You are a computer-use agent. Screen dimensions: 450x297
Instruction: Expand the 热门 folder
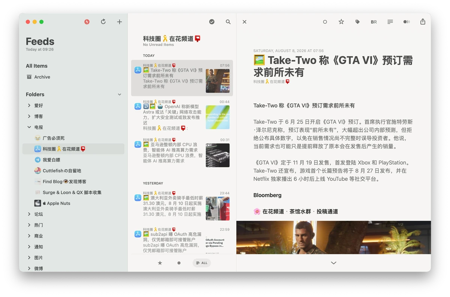(x=29, y=225)
